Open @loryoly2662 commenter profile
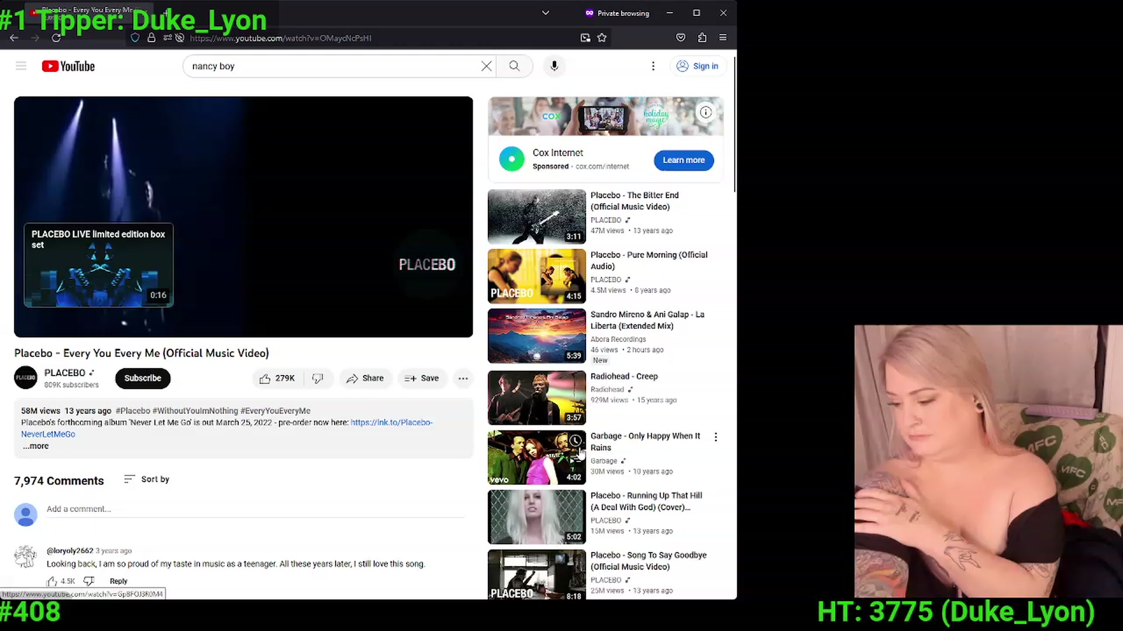1123x631 pixels. tap(70, 550)
